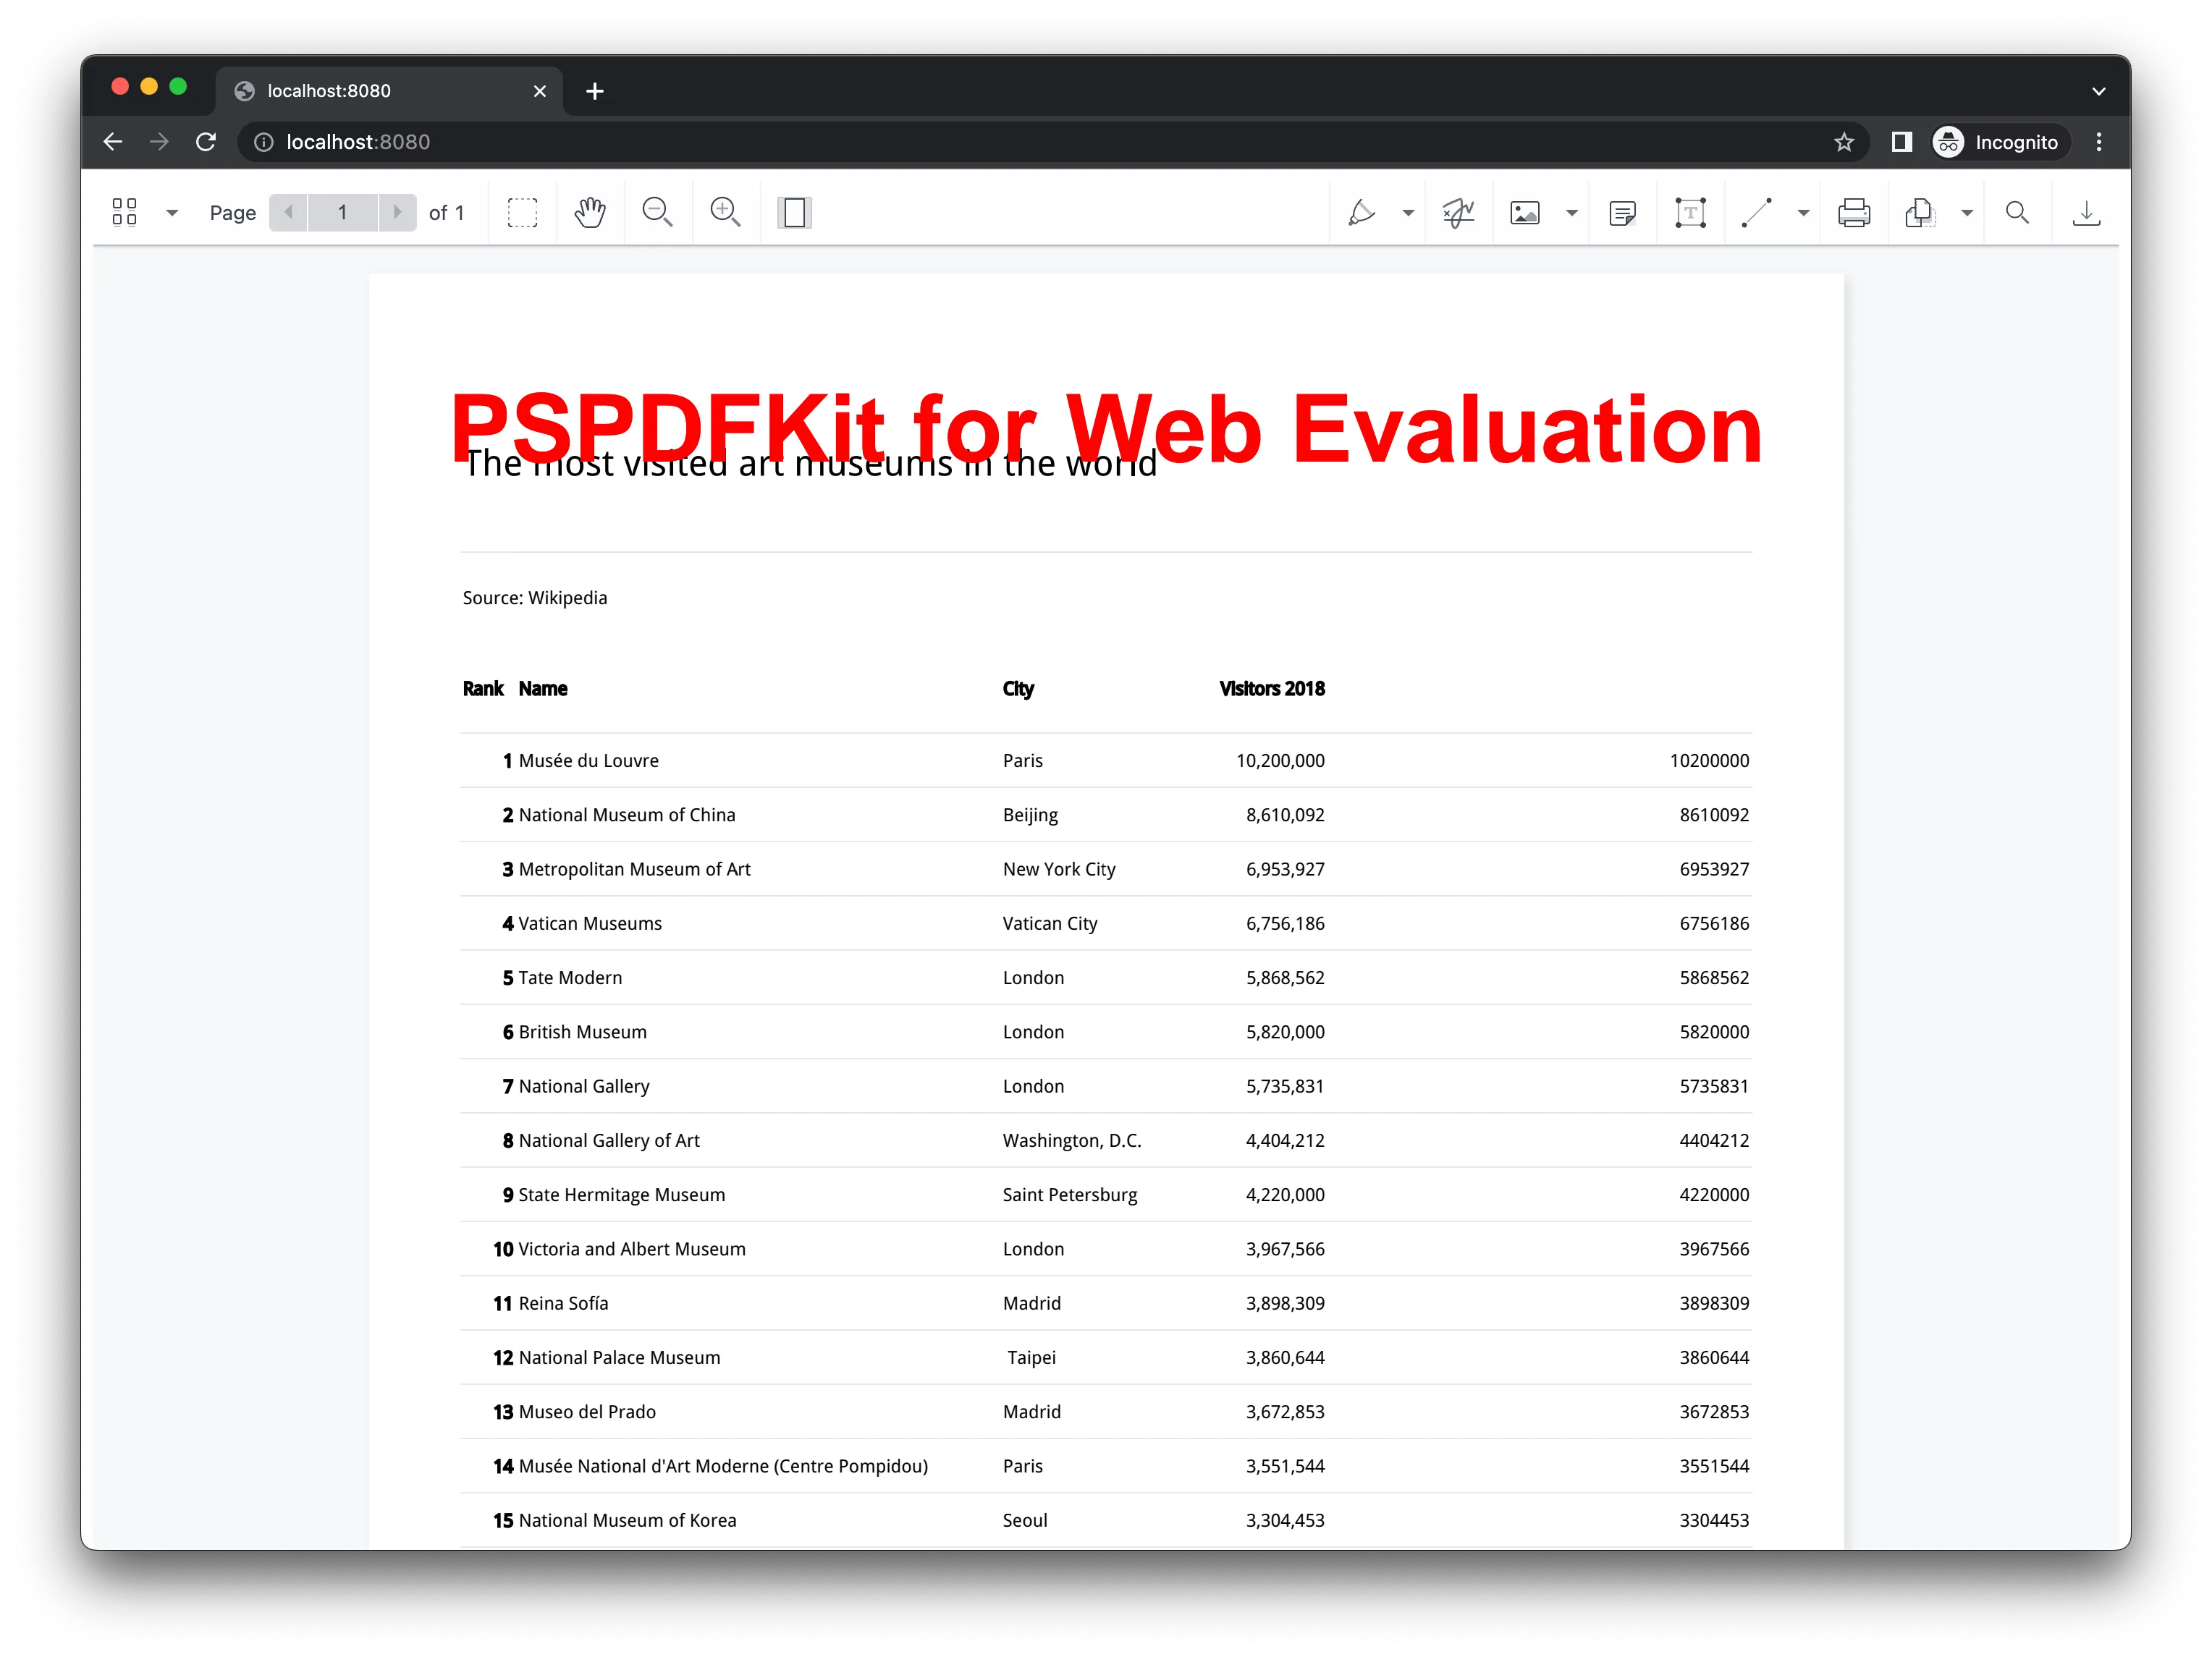Bookmark this page with star icon
Screen dimensions: 2212x1657
point(1844,142)
